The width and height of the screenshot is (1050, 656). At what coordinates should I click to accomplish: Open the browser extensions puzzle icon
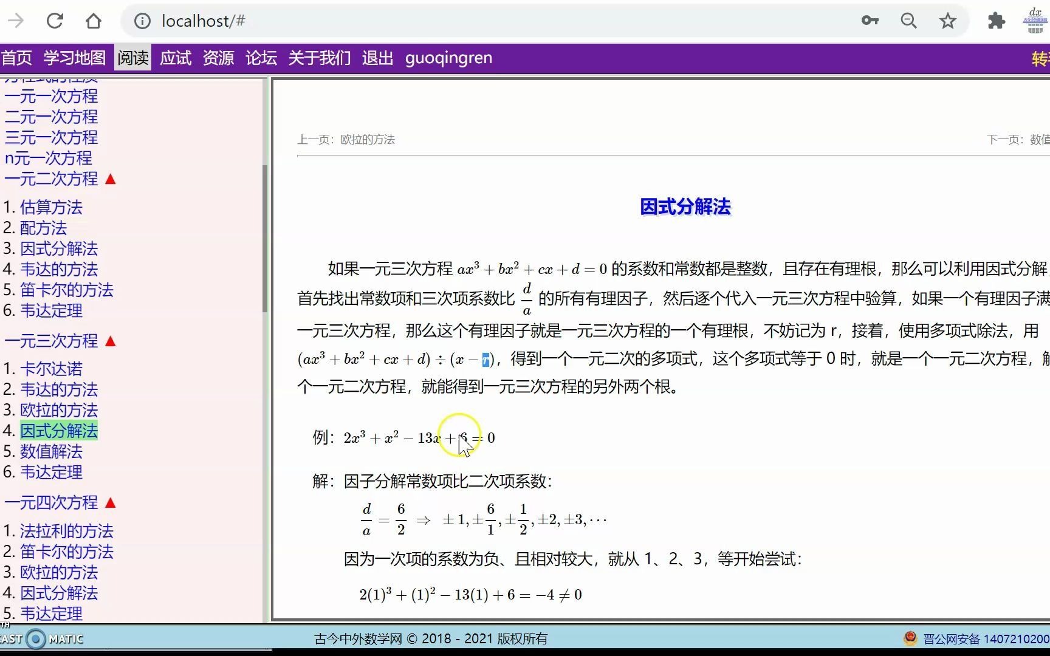tap(996, 20)
